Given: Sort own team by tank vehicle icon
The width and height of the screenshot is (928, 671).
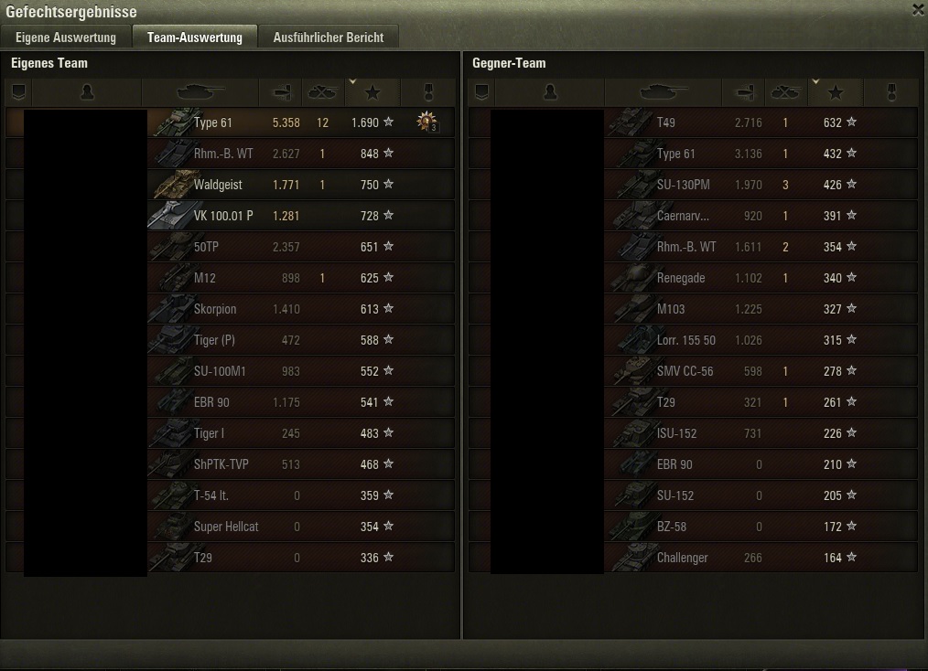Looking at the screenshot, I should pos(200,92).
